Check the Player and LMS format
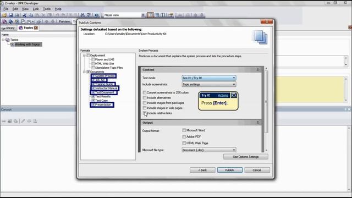Screen dimensions: 352x198 point(93,59)
